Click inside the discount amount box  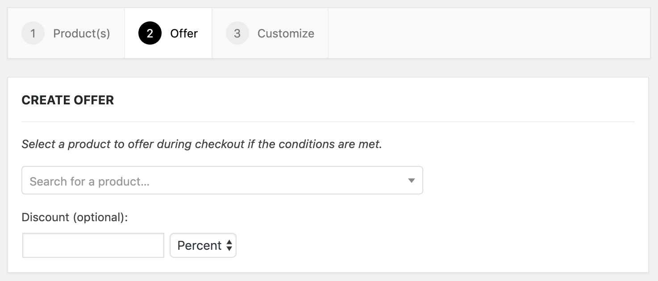[x=93, y=245]
